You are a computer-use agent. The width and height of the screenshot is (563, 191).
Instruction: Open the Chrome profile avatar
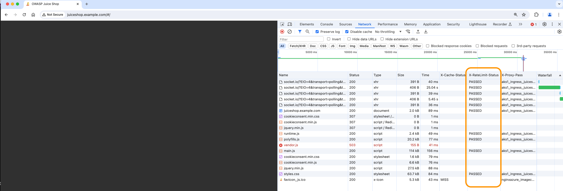coord(550,15)
